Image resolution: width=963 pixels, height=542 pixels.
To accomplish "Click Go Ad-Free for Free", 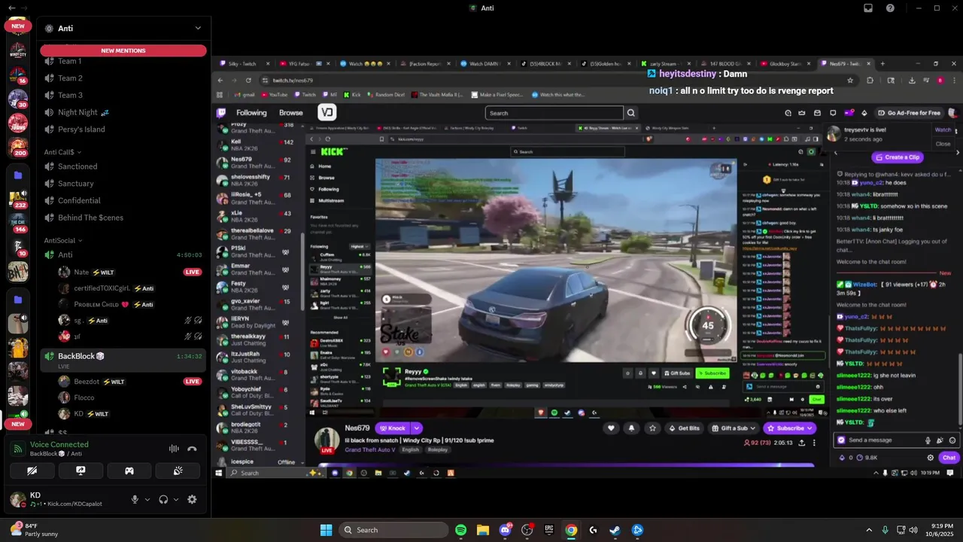I will [910, 113].
